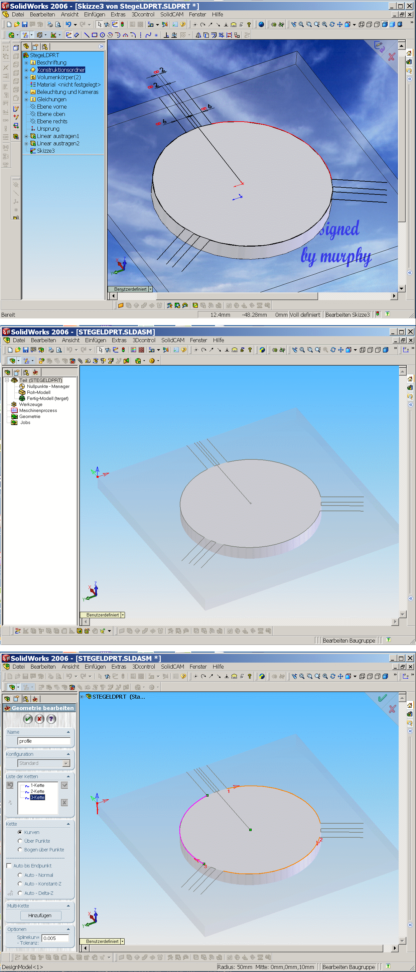Select the Point sketch tool
Viewport: 416px width, 972px height.
[x=156, y=35]
